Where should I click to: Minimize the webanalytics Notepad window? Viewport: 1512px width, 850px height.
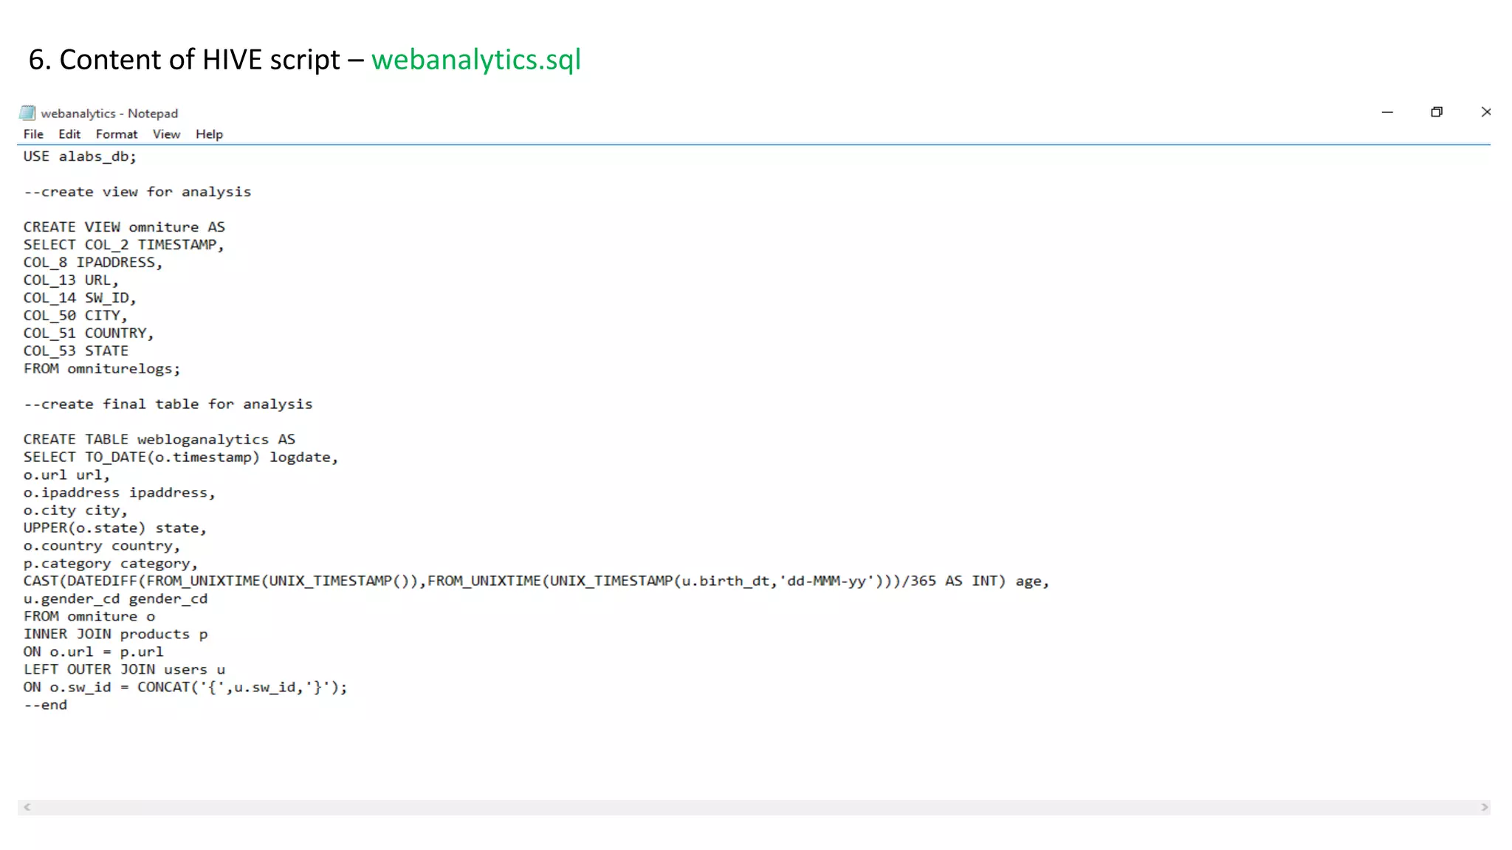tap(1387, 112)
